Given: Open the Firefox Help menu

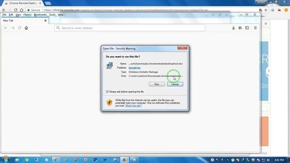Looking at the screenshot, I should pyautogui.click(x=60, y=14).
